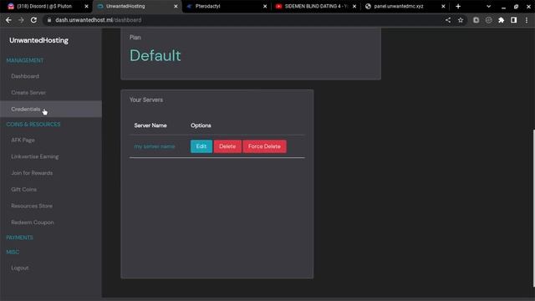Click the 'Server Name' column header
535x301 pixels.
tap(150, 125)
